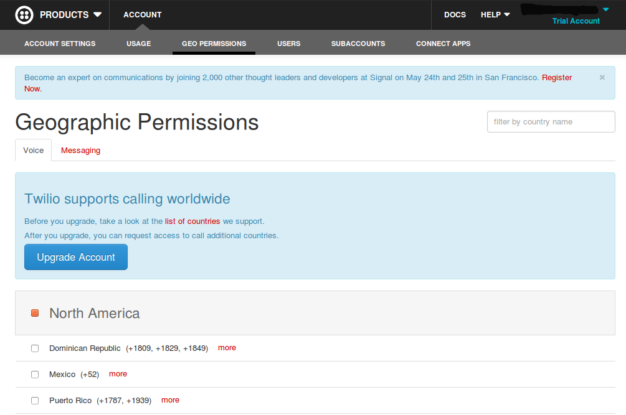Show more for Dominican Republic
This screenshot has width=626, height=415.
coord(227,348)
